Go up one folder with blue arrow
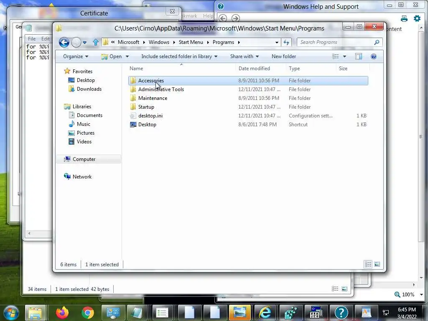This screenshot has height=321, width=428. 96,42
